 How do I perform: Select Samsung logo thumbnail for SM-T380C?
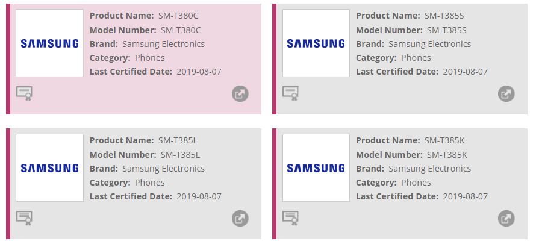click(49, 43)
